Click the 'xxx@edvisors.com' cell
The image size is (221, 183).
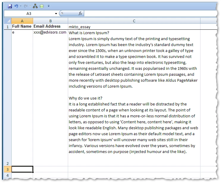pyautogui.click(x=51, y=98)
